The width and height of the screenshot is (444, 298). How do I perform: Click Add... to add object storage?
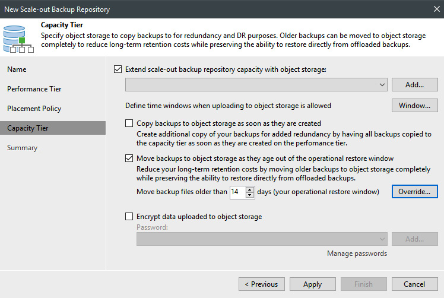coord(414,85)
